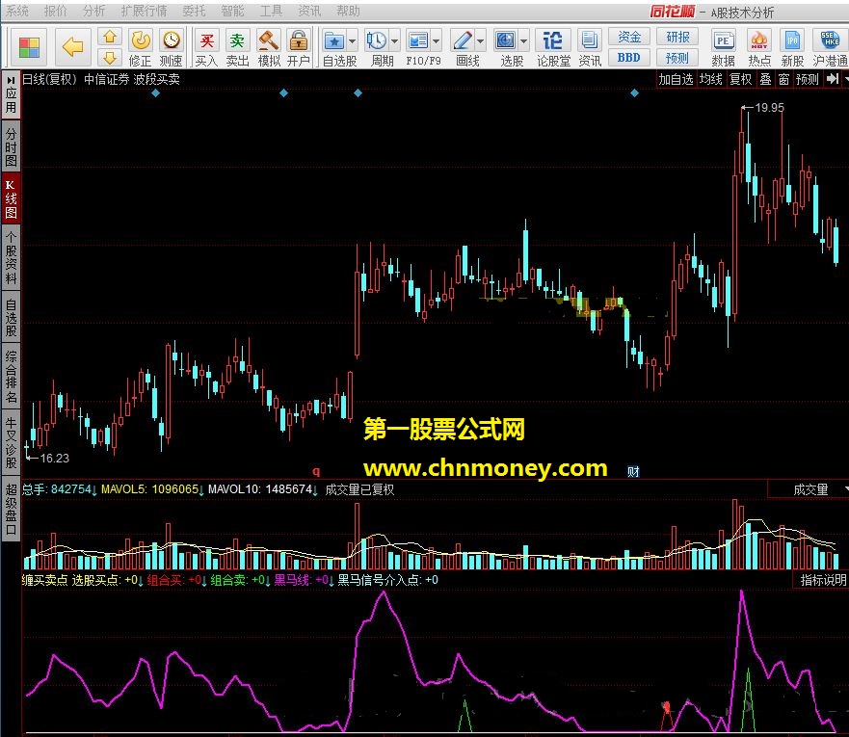Toggle the 复权 adjustment button
This screenshot has height=737, width=849.
741,79
